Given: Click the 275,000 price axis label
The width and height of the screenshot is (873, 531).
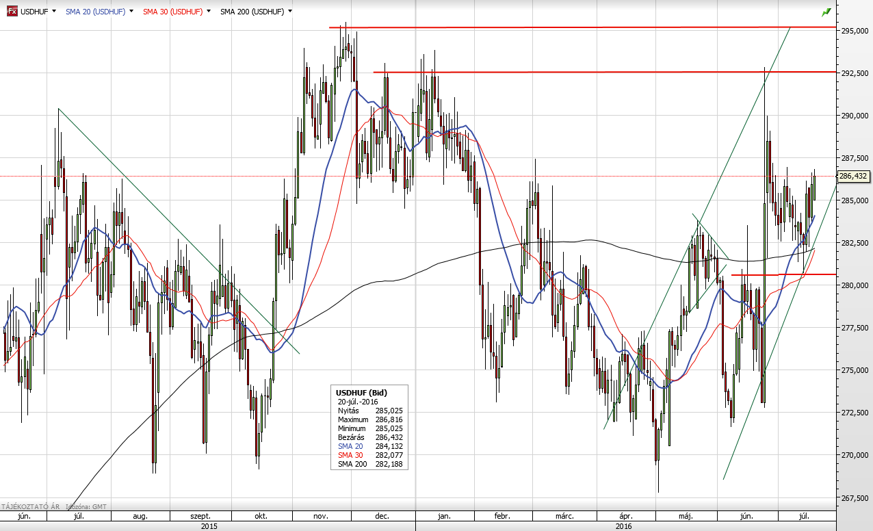Looking at the screenshot, I should tap(854, 371).
